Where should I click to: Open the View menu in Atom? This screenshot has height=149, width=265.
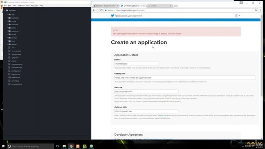(x=14, y=5)
